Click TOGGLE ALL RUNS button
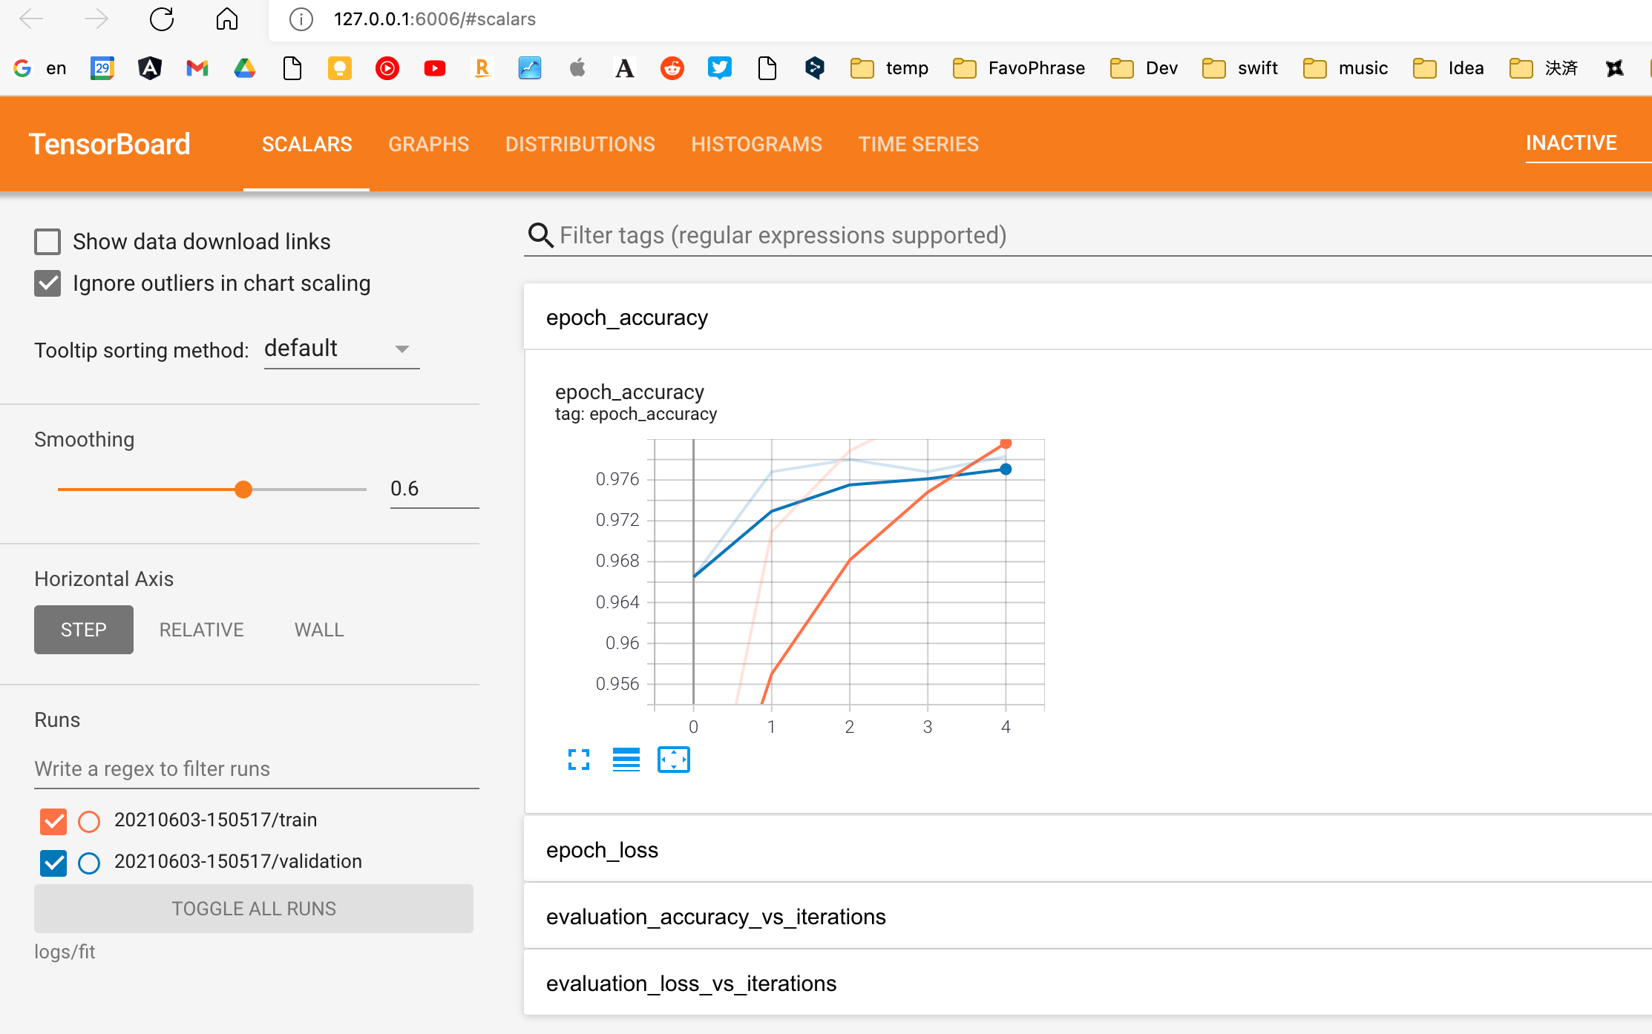 click(x=253, y=909)
